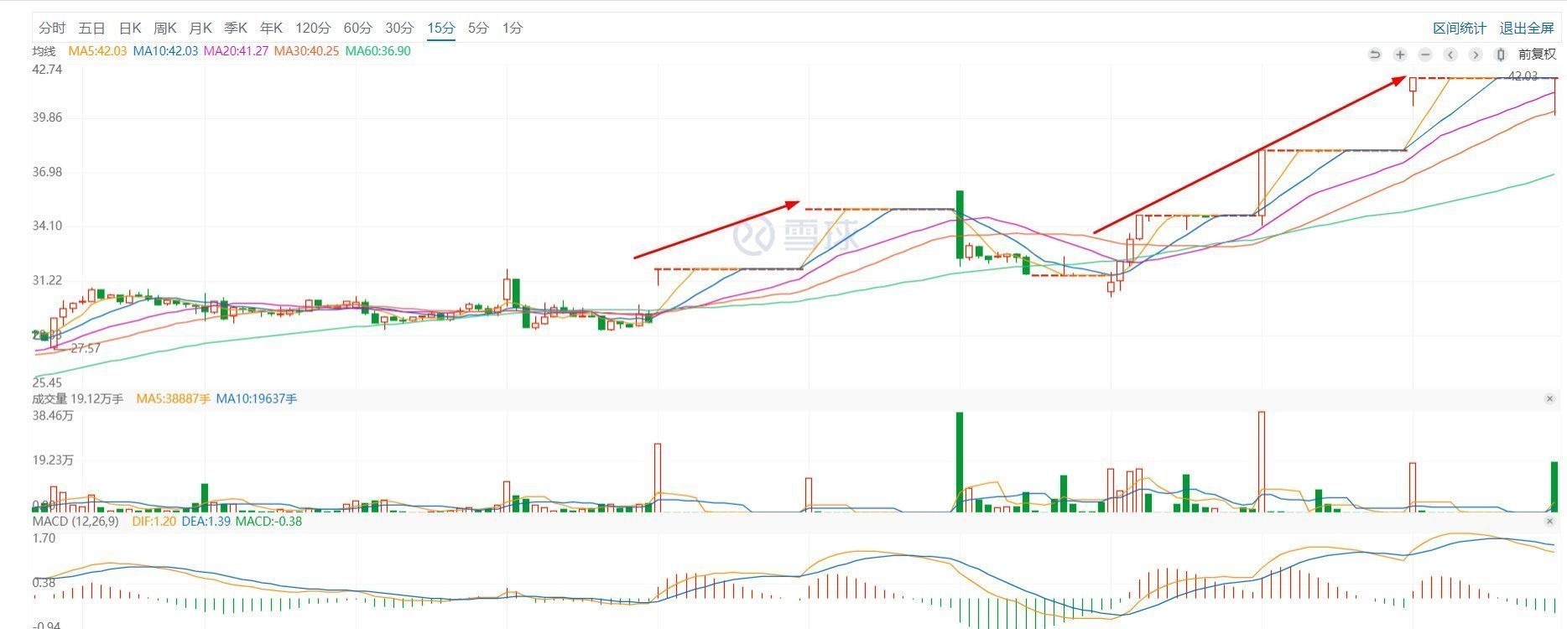Zoom out the chart with minus icon

(x=1425, y=55)
